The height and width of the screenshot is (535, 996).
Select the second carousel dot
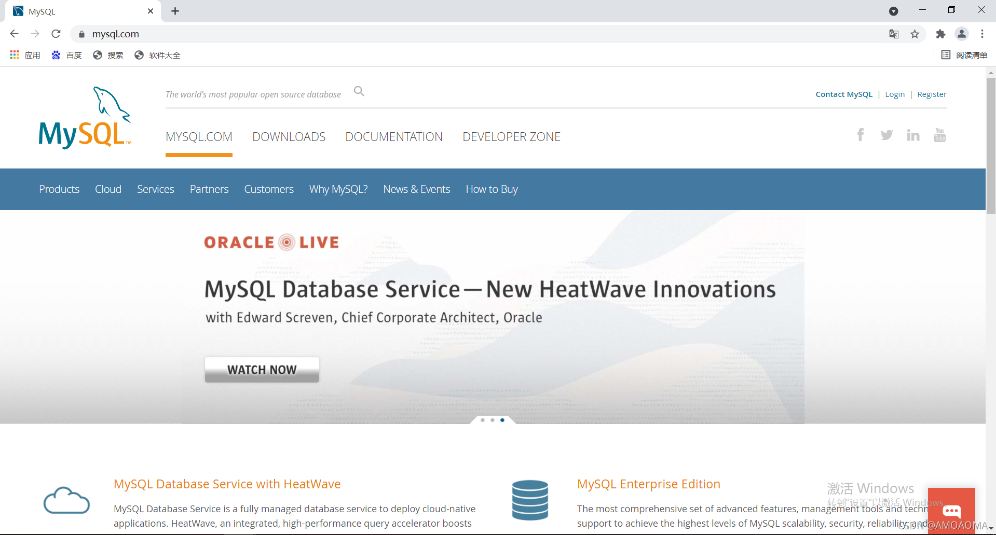pos(493,420)
